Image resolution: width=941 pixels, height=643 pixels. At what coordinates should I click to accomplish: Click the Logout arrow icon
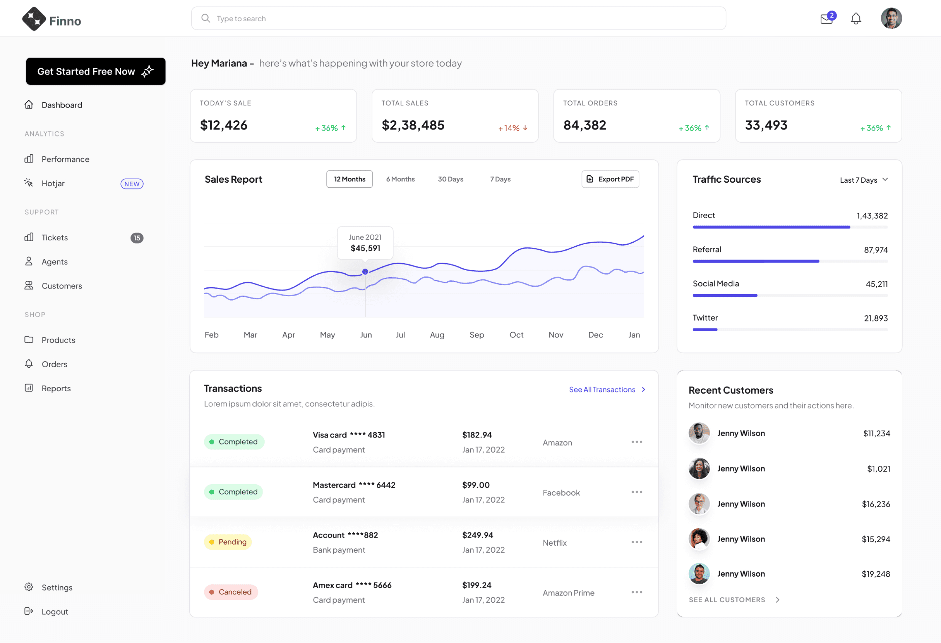29,611
